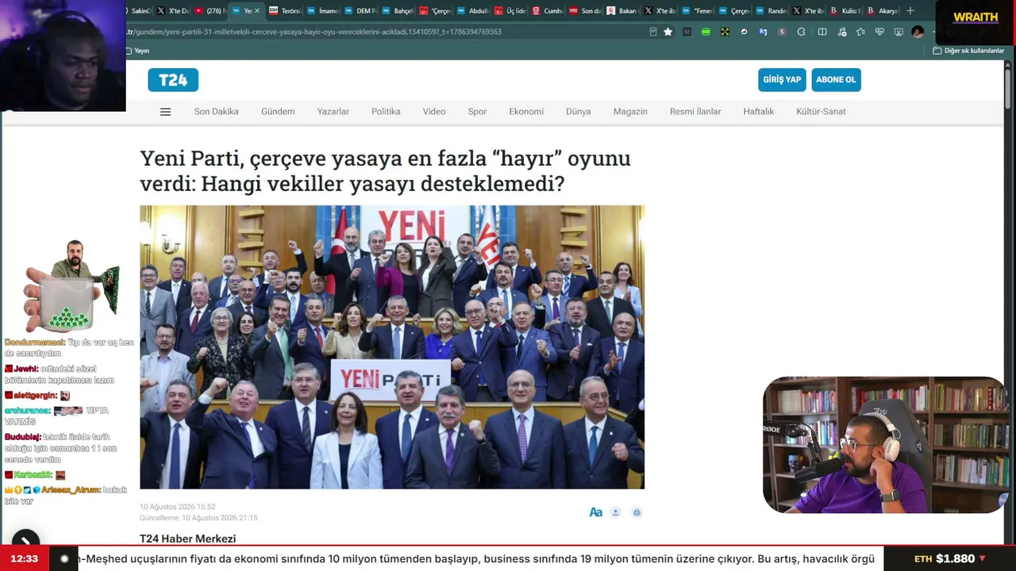Click the 'GİRİŞ YAP' login button
Viewport: 1016px width, 571px height.
(x=782, y=80)
